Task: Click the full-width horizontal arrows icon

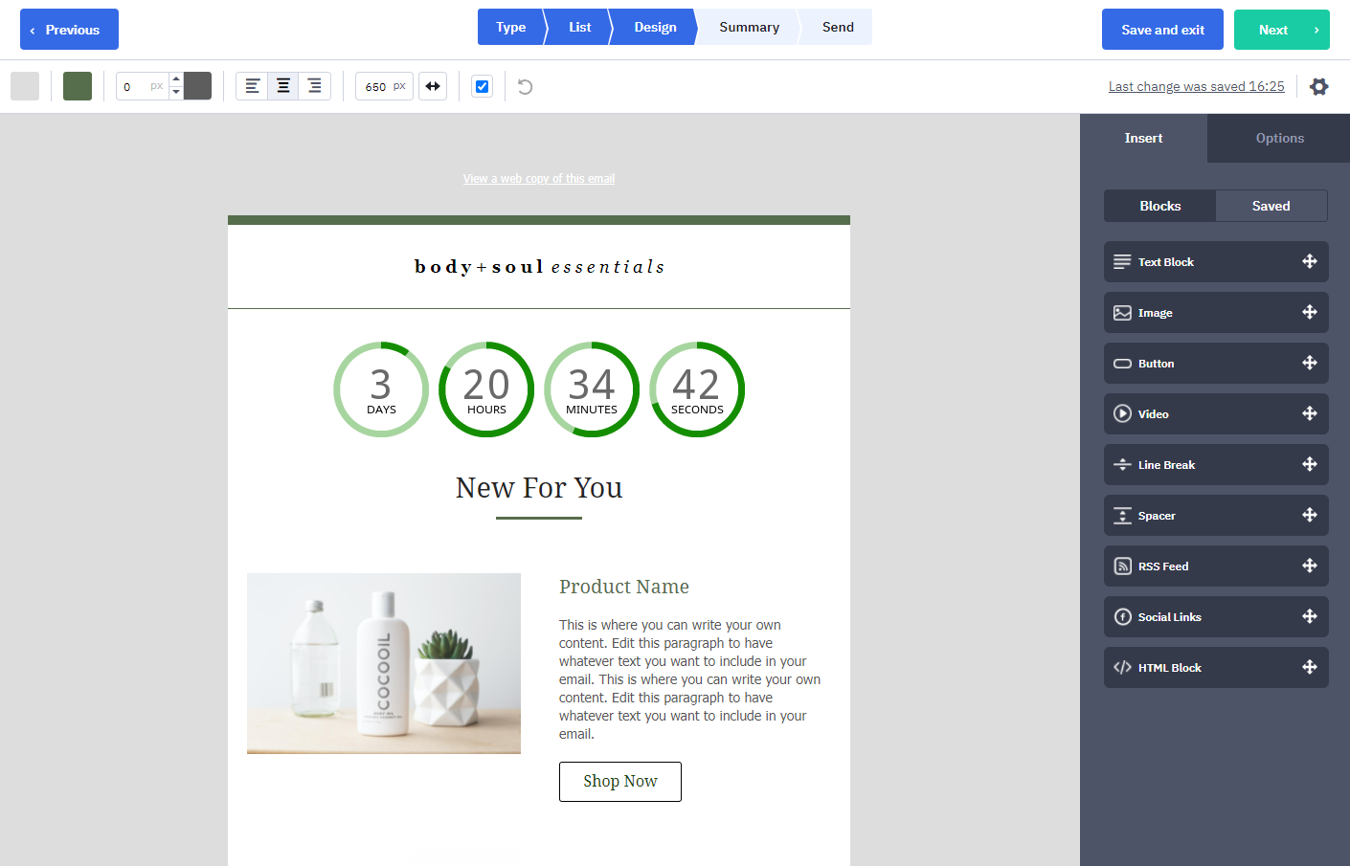Action: 433,86
